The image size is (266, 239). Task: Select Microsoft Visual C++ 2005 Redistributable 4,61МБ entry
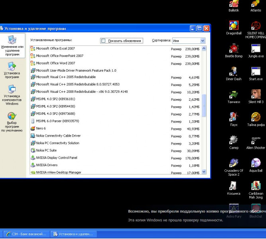[x=115, y=77]
